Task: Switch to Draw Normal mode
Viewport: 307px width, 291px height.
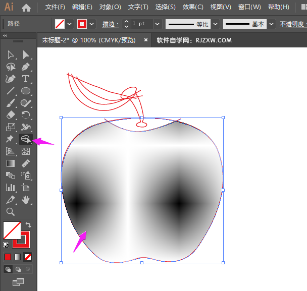Action: click(8, 269)
